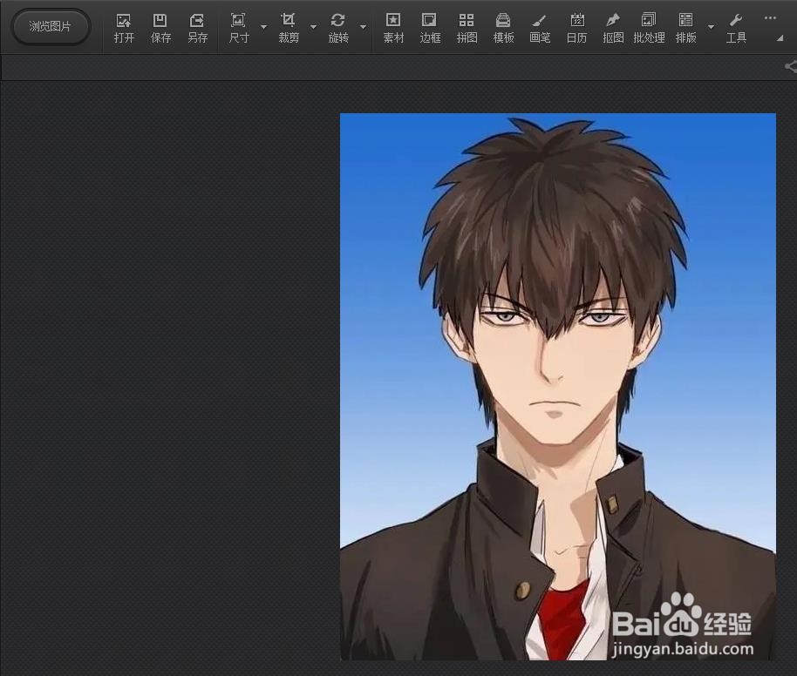Expand the 排版 dropdown arrow
This screenshot has width=797, height=676.
[711, 26]
